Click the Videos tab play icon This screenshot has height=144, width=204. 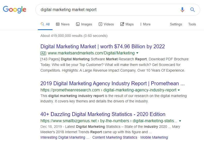(x=100, y=24)
